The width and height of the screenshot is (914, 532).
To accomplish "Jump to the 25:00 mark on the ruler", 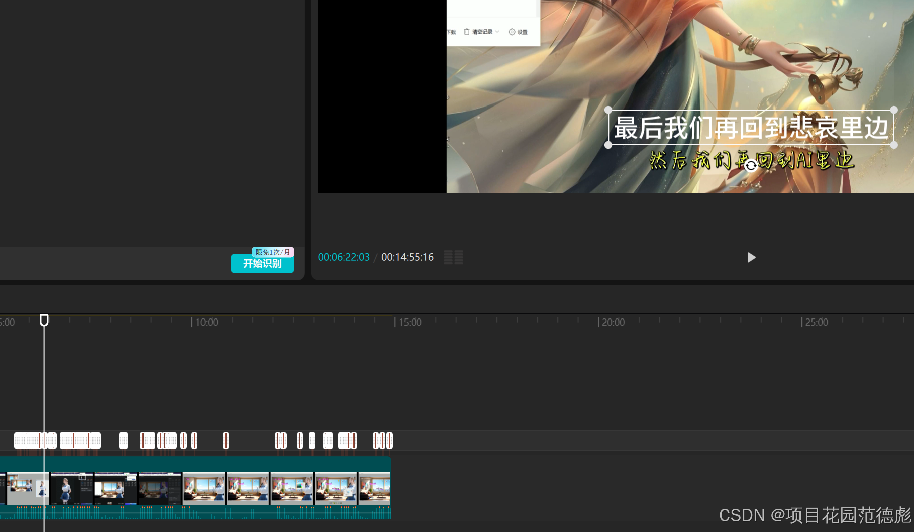I will (x=817, y=322).
